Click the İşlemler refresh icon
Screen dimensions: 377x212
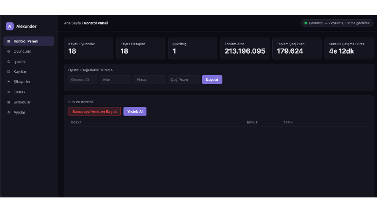pyautogui.click(x=9, y=61)
